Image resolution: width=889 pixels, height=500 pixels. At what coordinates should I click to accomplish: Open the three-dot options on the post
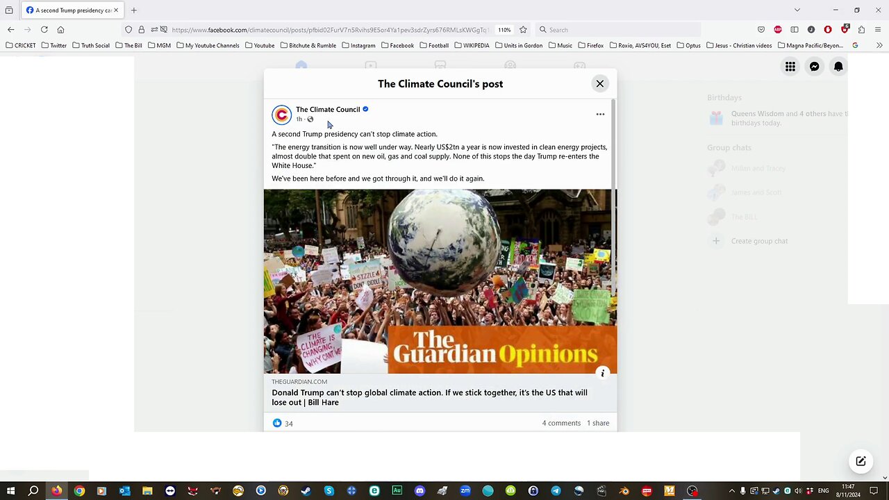pos(600,114)
